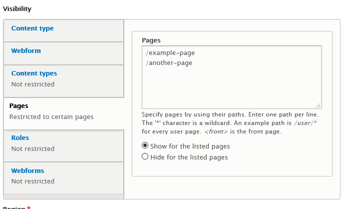Open the Roles visibility tab

tap(20, 137)
